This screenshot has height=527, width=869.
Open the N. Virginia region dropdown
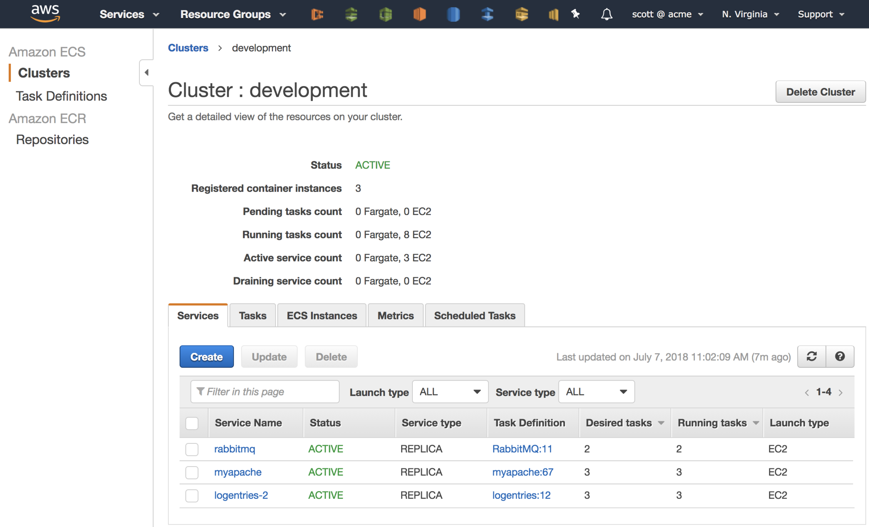pos(750,14)
